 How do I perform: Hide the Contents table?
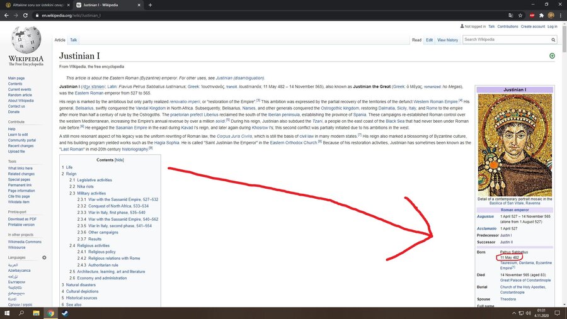pyautogui.click(x=119, y=160)
